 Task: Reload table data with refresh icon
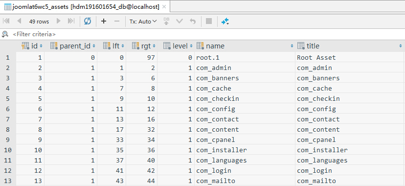point(88,21)
